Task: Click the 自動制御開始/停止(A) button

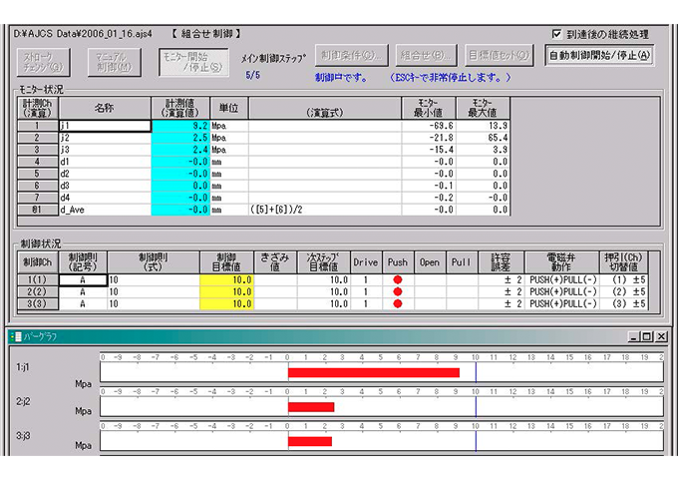Action: tap(599, 56)
